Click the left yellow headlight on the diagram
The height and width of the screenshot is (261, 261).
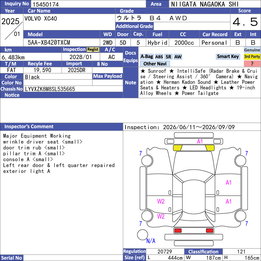[x=177, y=148]
